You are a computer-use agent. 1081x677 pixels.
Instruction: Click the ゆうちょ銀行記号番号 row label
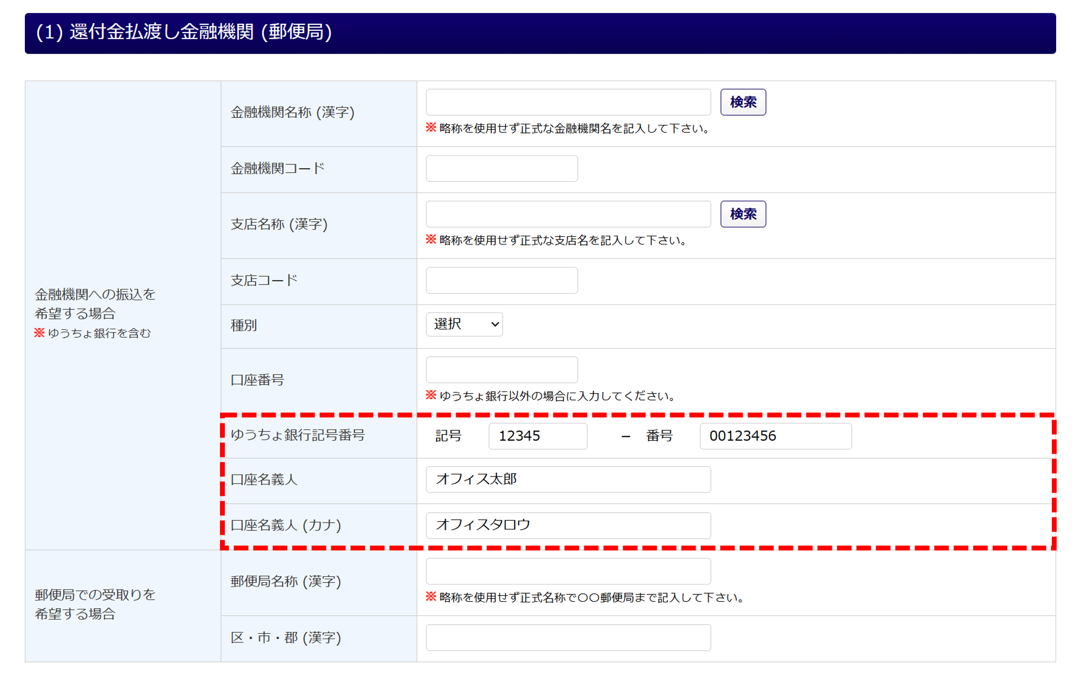[x=298, y=435]
